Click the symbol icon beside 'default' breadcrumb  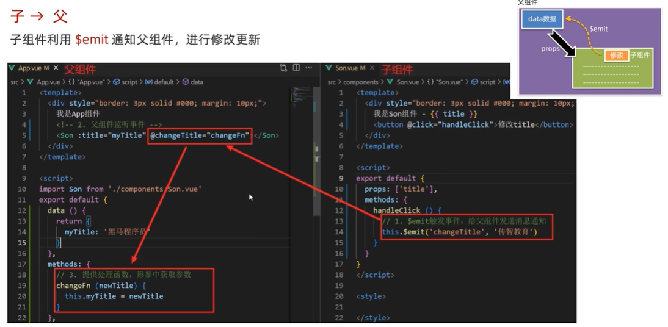click(148, 82)
